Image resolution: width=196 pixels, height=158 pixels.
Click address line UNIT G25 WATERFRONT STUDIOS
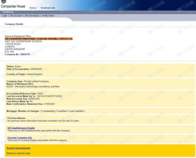click(23, 41)
